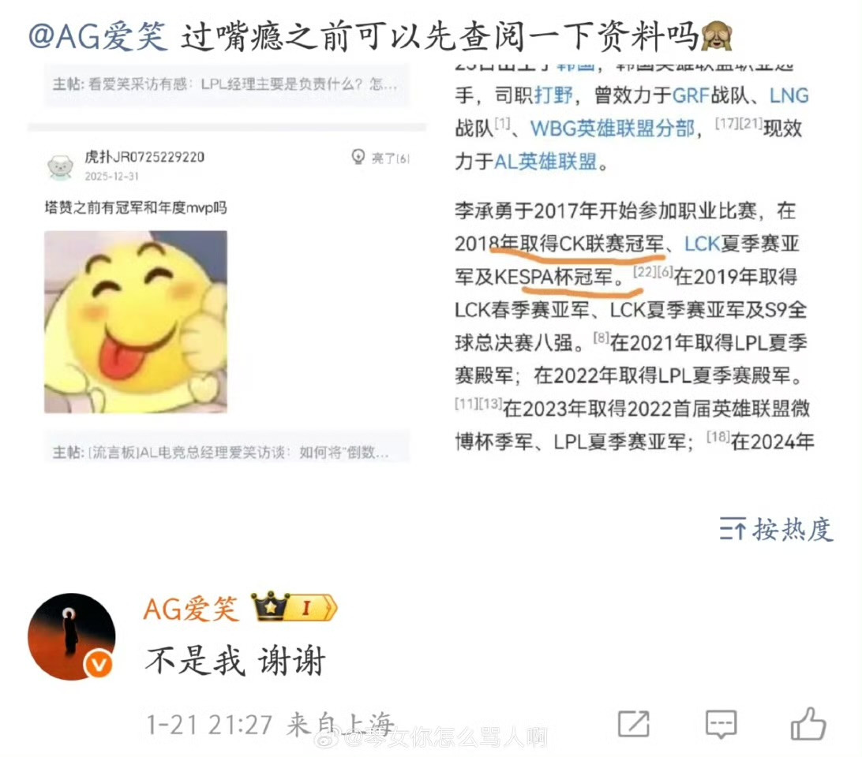Open the WBG英雄联盟分部 link
862x757 pixels.
(x=612, y=129)
